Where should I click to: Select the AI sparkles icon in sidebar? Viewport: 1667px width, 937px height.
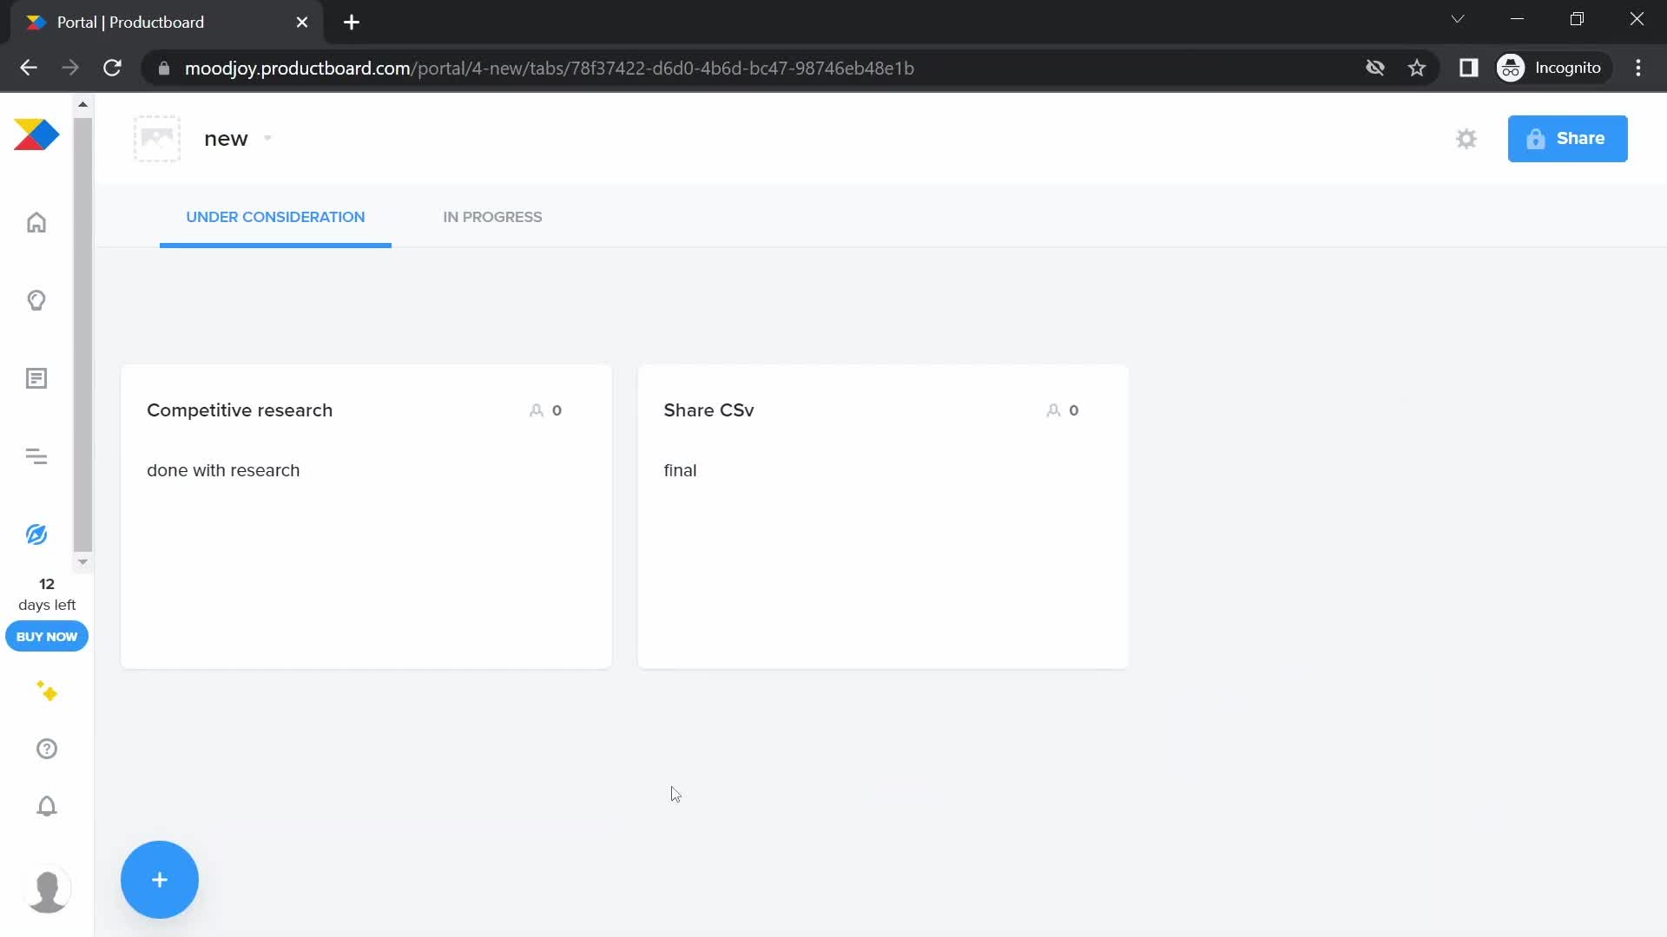(46, 690)
